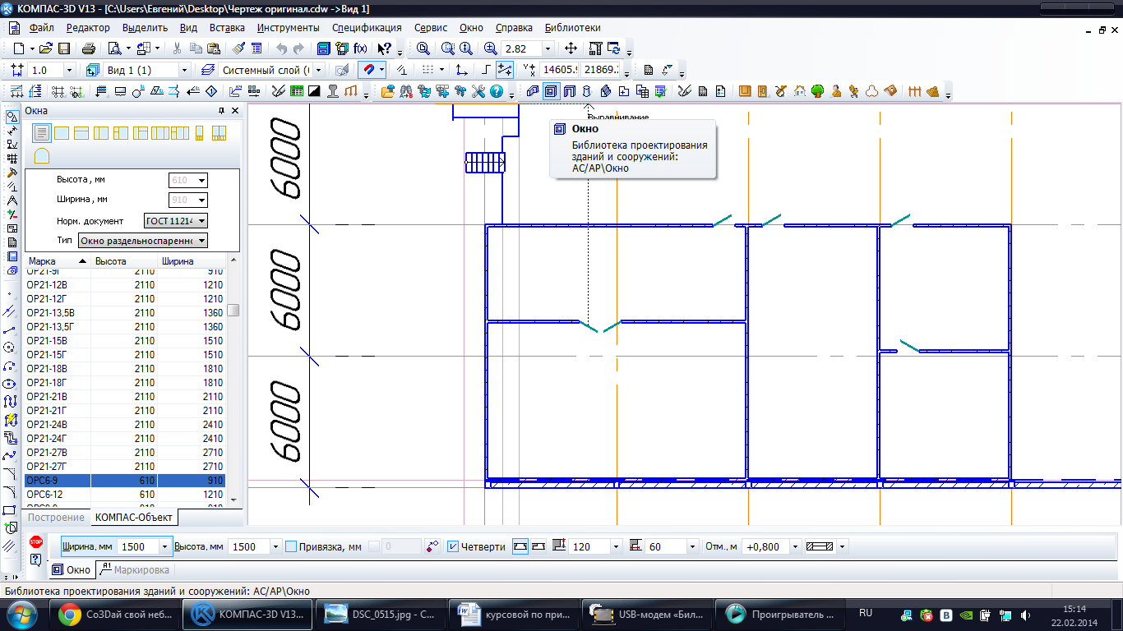Image resolution: width=1123 pixels, height=631 pixels.
Task: Select the first window type thumbnail in Окна panel
Action: [42, 132]
